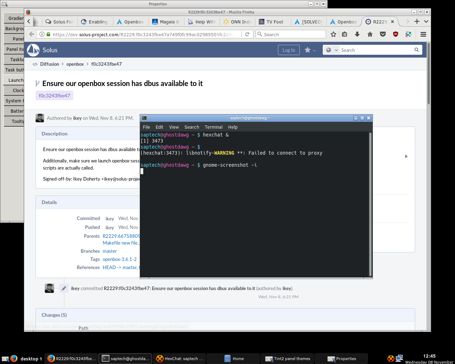Click the Firefox launcher icon in the panel
Viewport: 455px width, 364px height.
pos(14,358)
